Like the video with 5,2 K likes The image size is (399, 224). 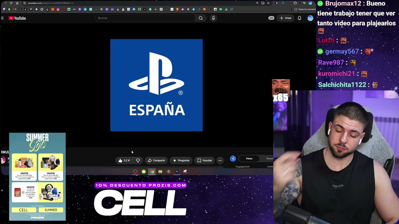click(124, 161)
